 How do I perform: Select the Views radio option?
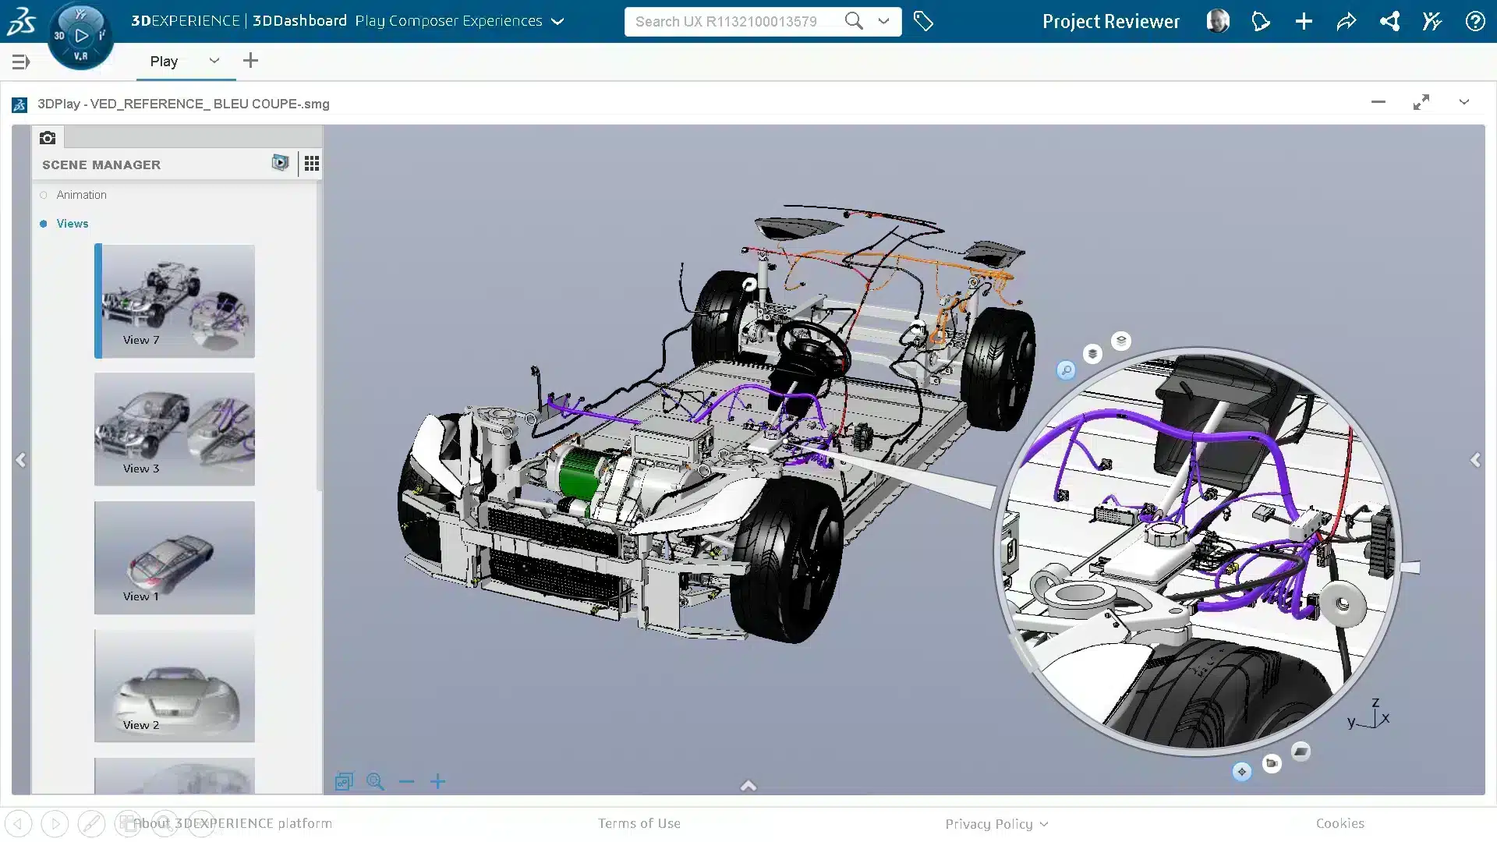tap(44, 224)
